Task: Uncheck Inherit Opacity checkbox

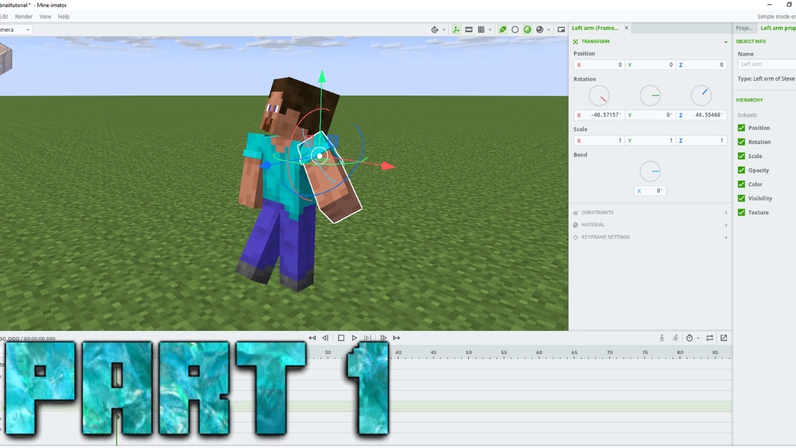Action: pos(741,170)
